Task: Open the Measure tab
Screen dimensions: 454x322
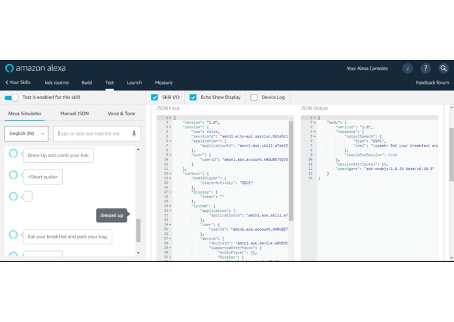Action: tap(163, 83)
